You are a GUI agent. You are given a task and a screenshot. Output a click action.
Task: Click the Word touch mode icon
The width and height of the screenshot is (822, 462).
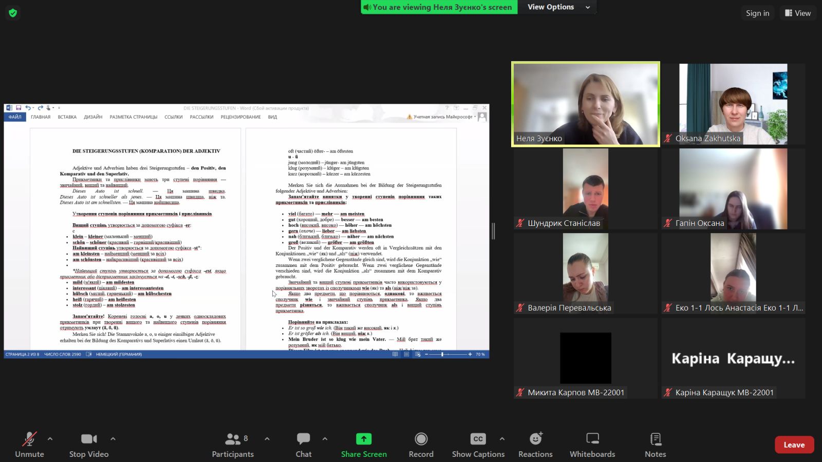[x=48, y=108]
